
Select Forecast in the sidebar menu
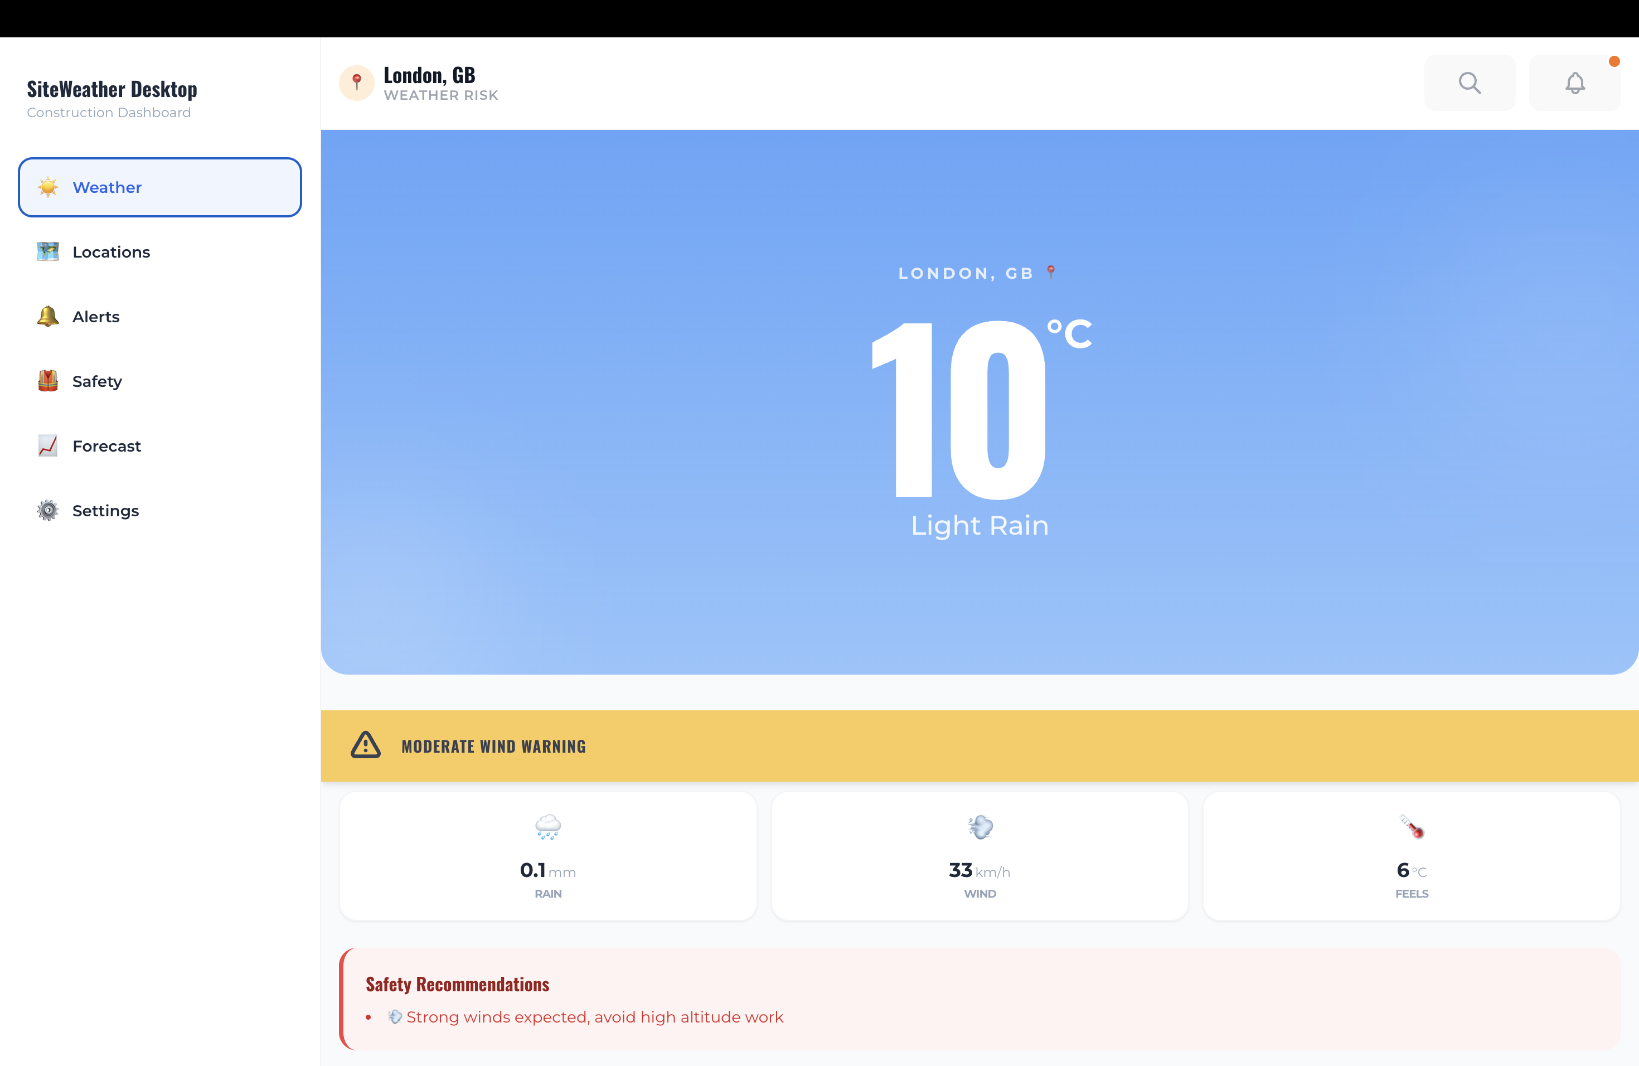(106, 445)
